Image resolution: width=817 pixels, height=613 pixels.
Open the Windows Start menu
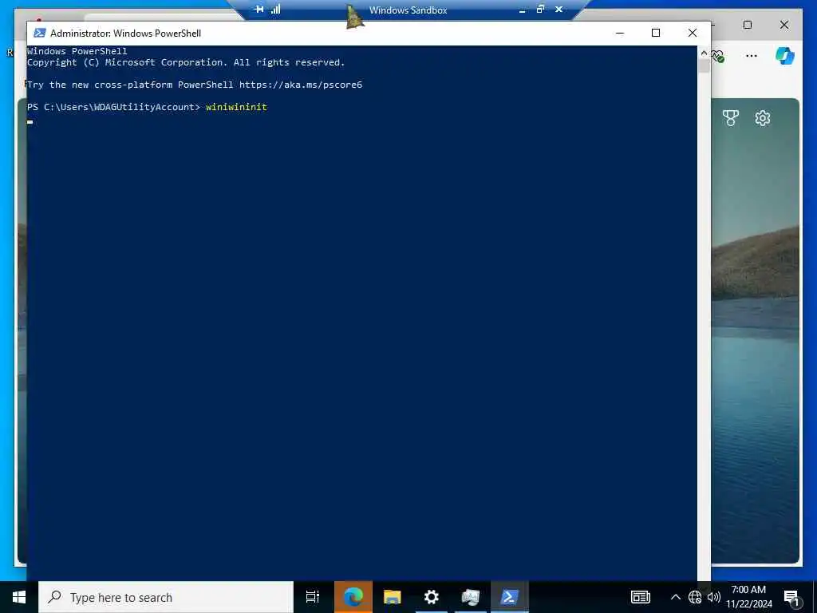19,597
